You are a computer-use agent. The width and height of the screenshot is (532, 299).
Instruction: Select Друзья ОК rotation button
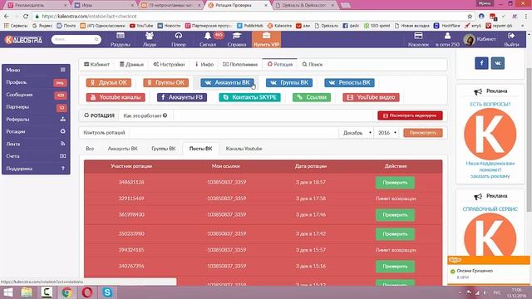coord(109,83)
